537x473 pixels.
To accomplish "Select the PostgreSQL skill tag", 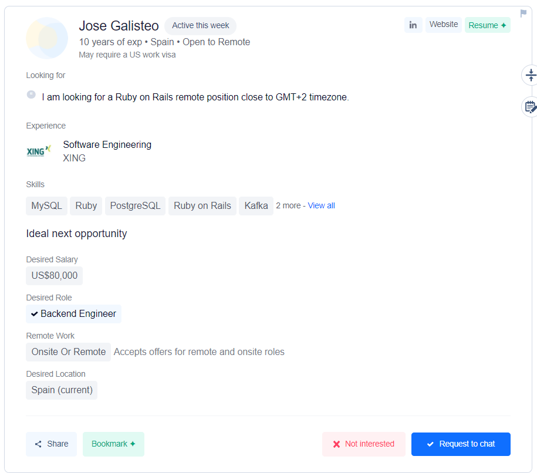I will [x=135, y=206].
